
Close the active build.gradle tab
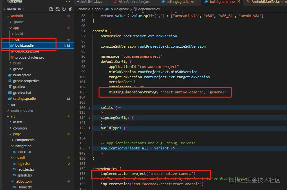239,2
